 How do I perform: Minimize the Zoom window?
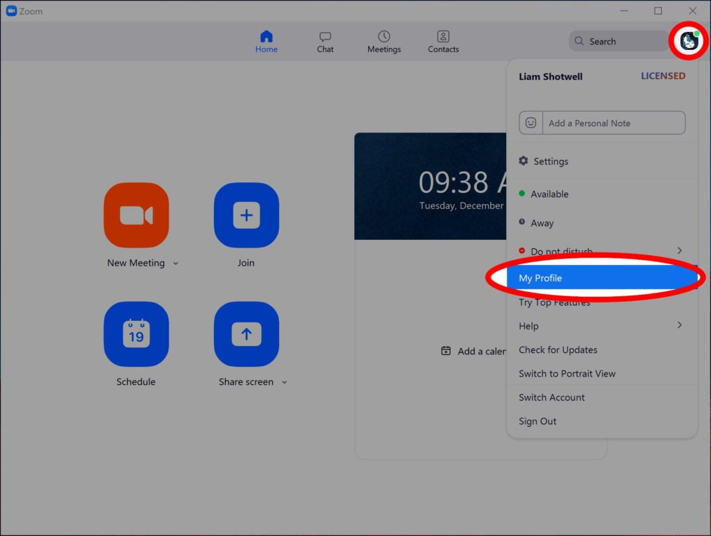(x=624, y=11)
